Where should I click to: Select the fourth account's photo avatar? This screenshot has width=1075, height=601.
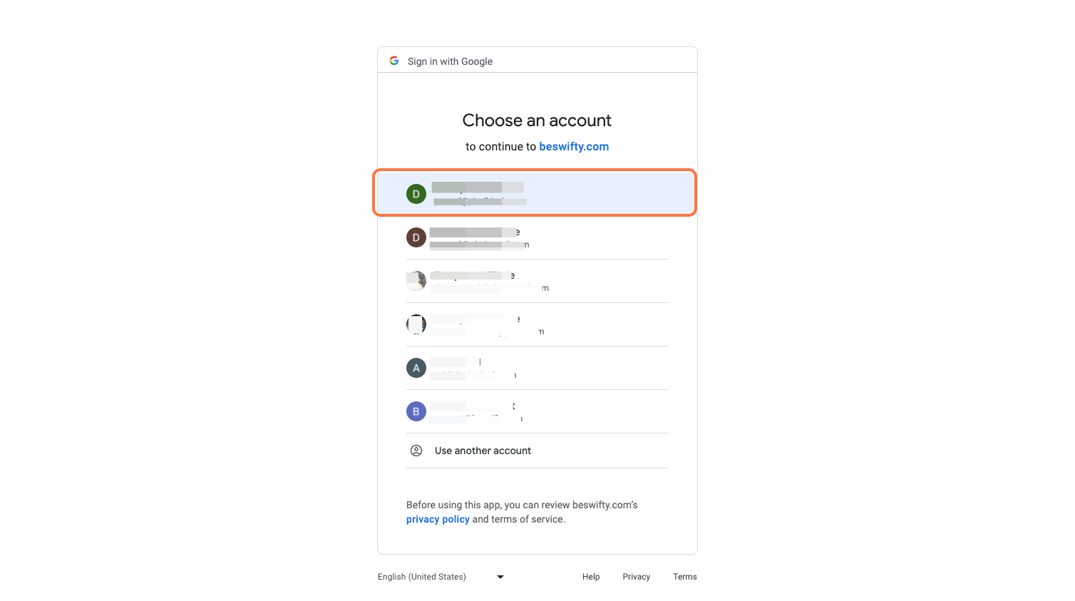pos(416,324)
